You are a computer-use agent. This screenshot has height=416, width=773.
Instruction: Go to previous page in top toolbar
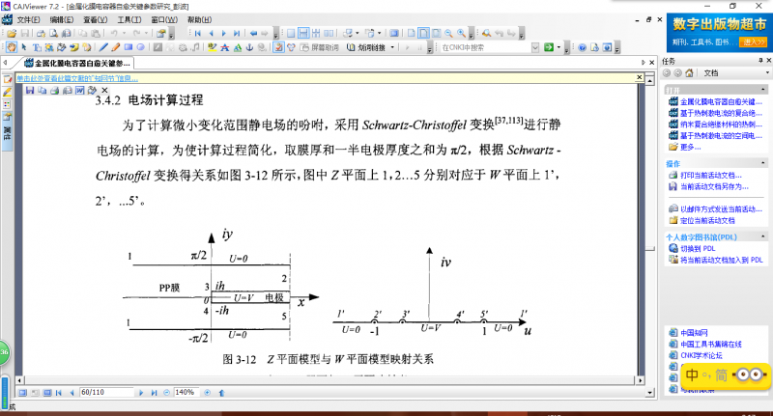pos(211,34)
